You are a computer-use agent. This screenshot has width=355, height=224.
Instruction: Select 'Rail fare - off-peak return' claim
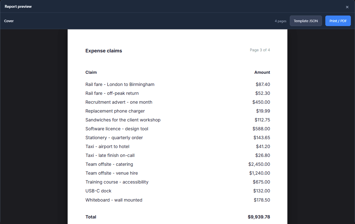pyautogui.click(x=112, y=93)
